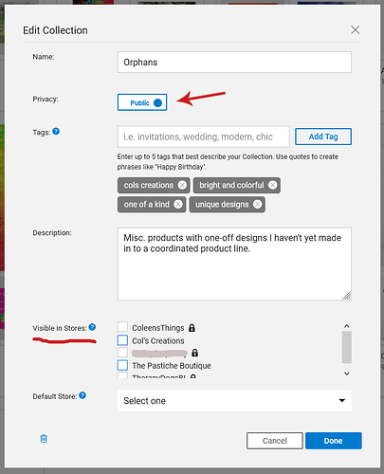This screenshot has height=474, width=384.
Task: Toggle the Public privacy switch
Action: pyautogui.click(x=142, y=102)
